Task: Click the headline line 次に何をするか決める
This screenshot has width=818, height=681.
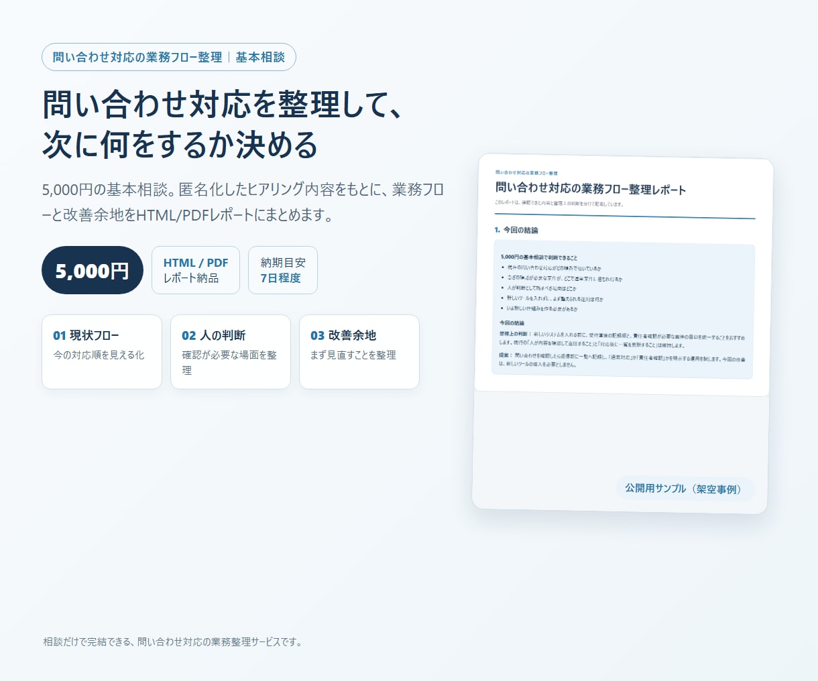Action: [x=180, y=144]
